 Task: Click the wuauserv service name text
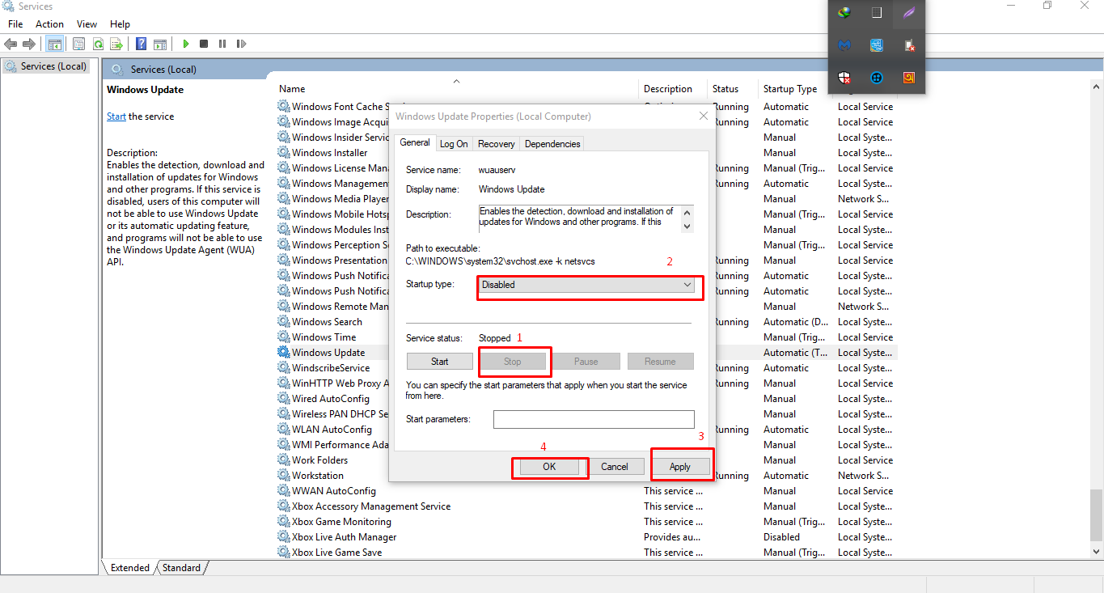tap(498, 170)
